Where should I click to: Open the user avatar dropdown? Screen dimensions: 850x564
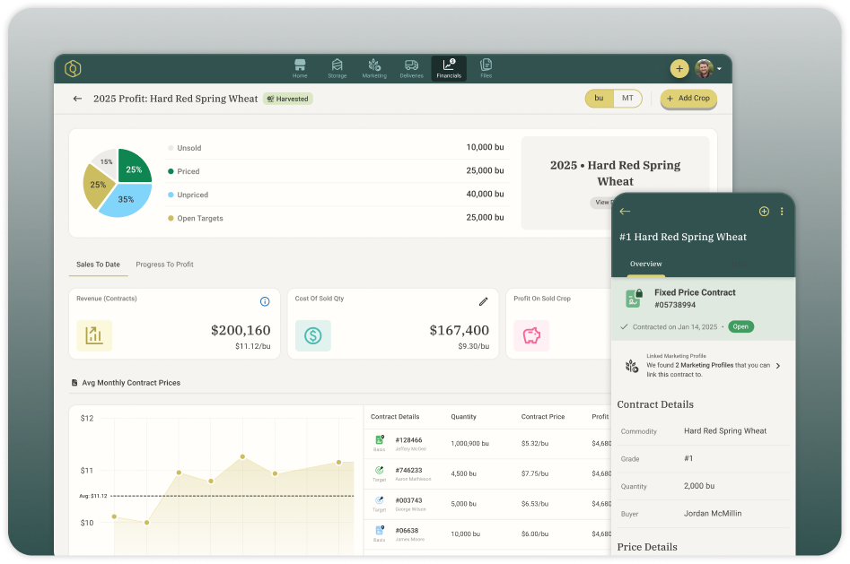click(708, 68)
